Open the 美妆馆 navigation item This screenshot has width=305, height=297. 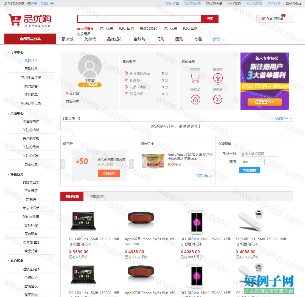90,39
